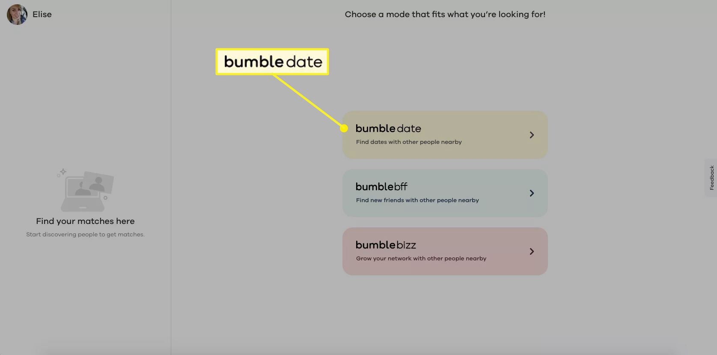Screen dimensions: 717x355
Task: Click the Elise profile name
Action: tap(42, 15)
